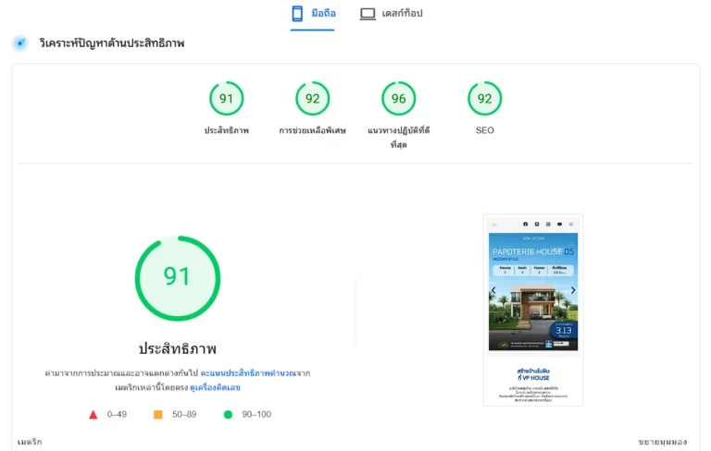Image resolution: width=711 pixels, height=451 pixels.
Task: Click the large 91 performance gauge
Action: (178, 278)
